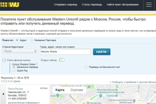Click the Далее pagination link
The image size is (156, 104).
coord(17,81)
